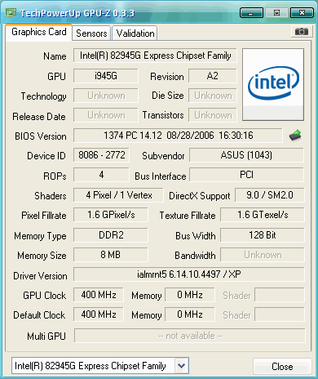Click the 'Driver Version' label
This screenshot has width=318, height=379.
(x=40, y=276)
